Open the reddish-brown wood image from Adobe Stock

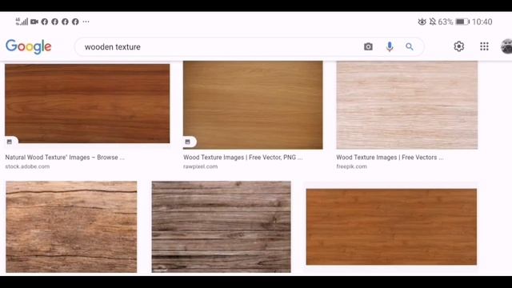click(87, 103)
